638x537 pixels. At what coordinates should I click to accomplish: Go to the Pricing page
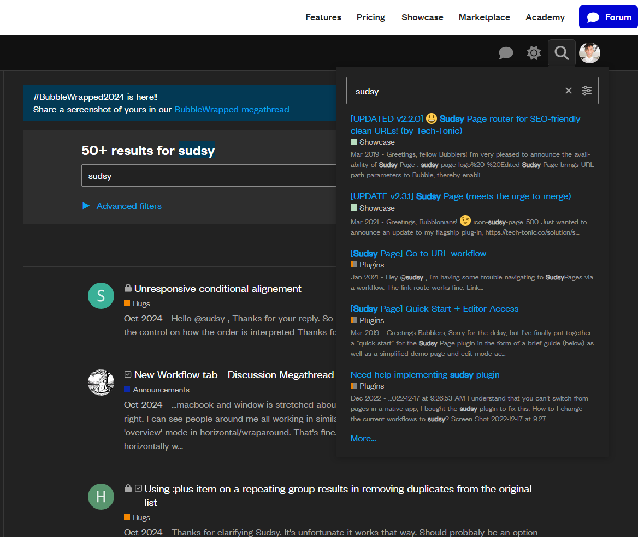[x=371, y=17]
